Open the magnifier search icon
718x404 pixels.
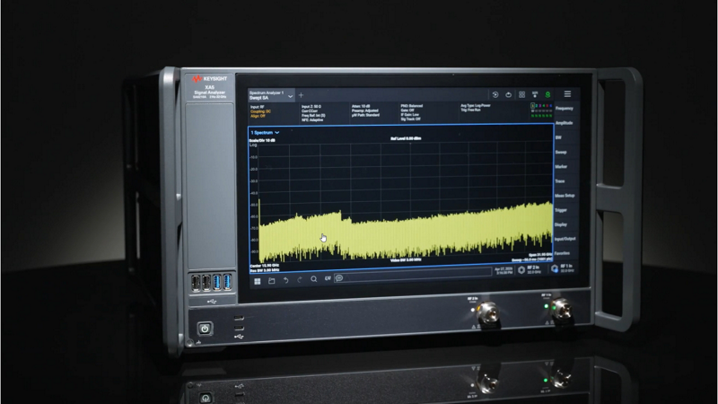(x=313, y=279)
